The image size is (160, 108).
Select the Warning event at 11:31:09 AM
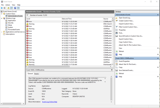point(69,29)
